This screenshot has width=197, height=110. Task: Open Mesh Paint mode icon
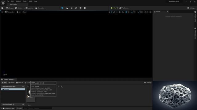pos(76,8)
